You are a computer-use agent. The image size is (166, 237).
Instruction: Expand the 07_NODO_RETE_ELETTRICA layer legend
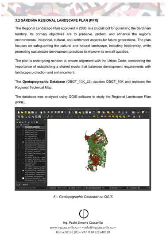[x=19, y=159]
